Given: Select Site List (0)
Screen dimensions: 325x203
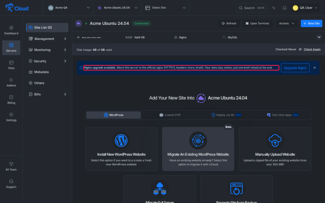Looking at the screenshot, I should pos(47,28).
